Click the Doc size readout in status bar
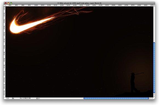Screen dimensions: 159x105 [x=25, y=98]
